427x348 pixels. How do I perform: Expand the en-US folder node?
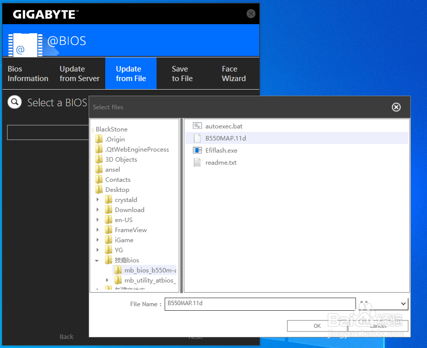[98, 220]
